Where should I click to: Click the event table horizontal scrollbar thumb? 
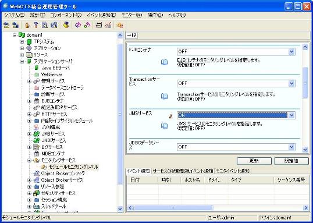pyautogui.click(x=173, y=208)
